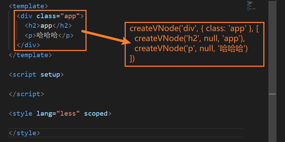Click the opening template tag

tap(28, 6)
